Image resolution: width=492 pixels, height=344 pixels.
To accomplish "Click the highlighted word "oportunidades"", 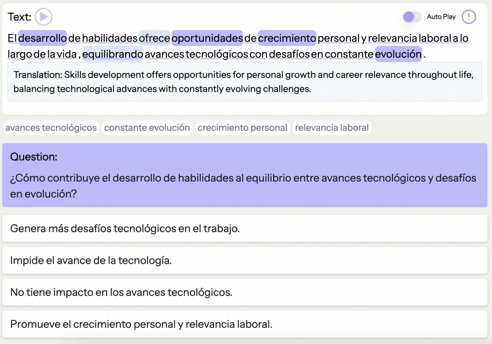I will click(207, 38).
